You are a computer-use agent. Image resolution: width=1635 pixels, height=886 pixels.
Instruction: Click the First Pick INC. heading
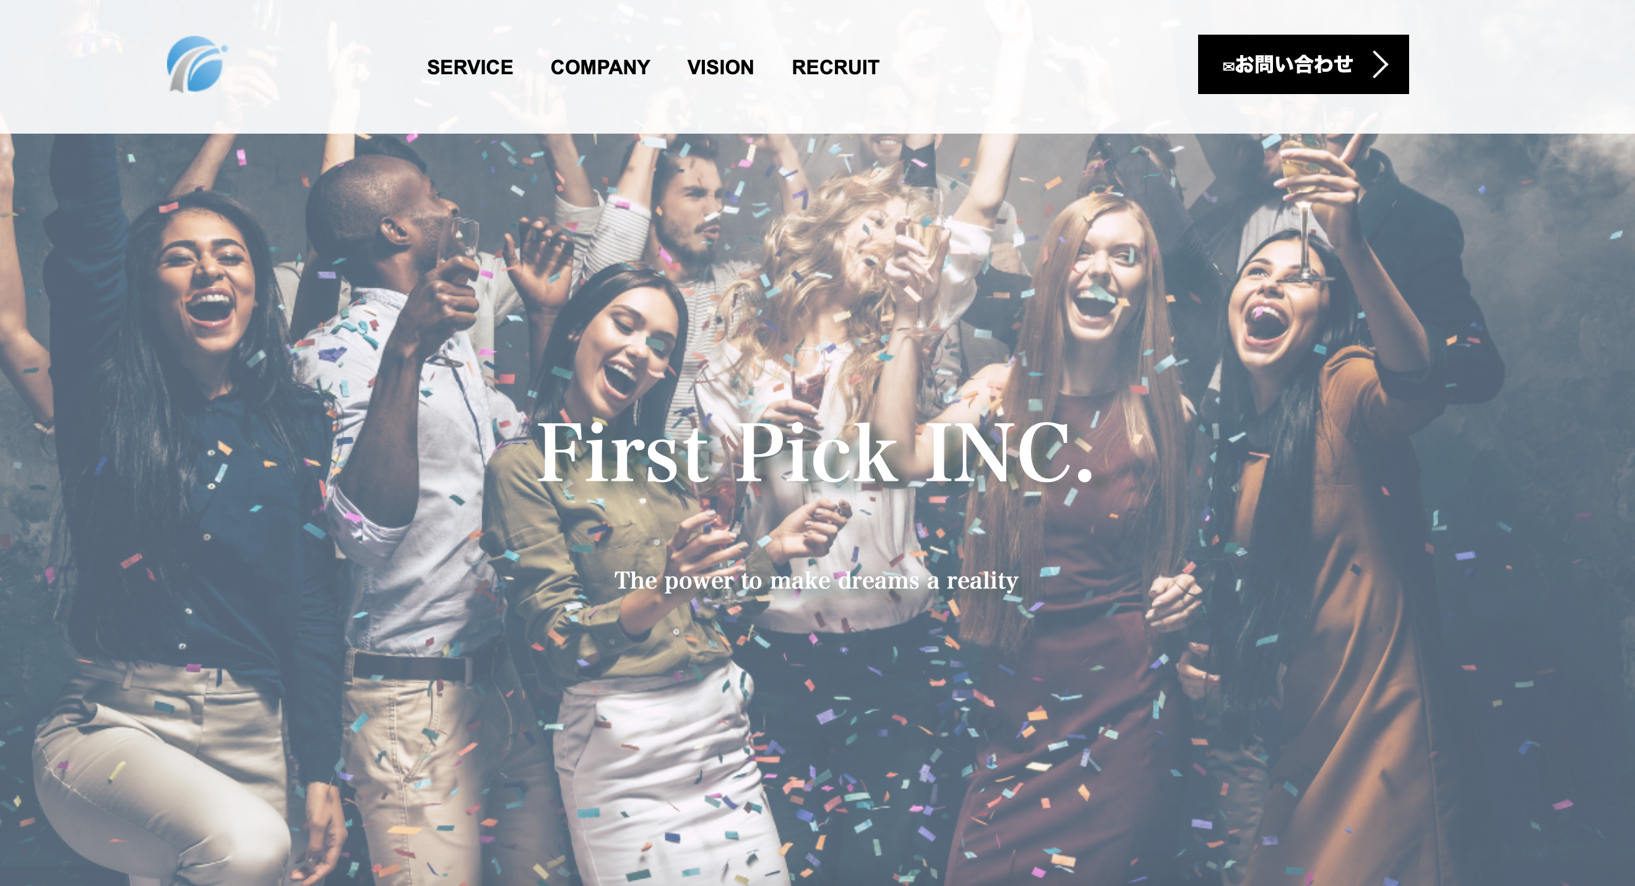[816, 452]
